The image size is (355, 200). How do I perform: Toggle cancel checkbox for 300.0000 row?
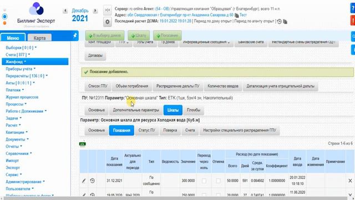(218, 181)
